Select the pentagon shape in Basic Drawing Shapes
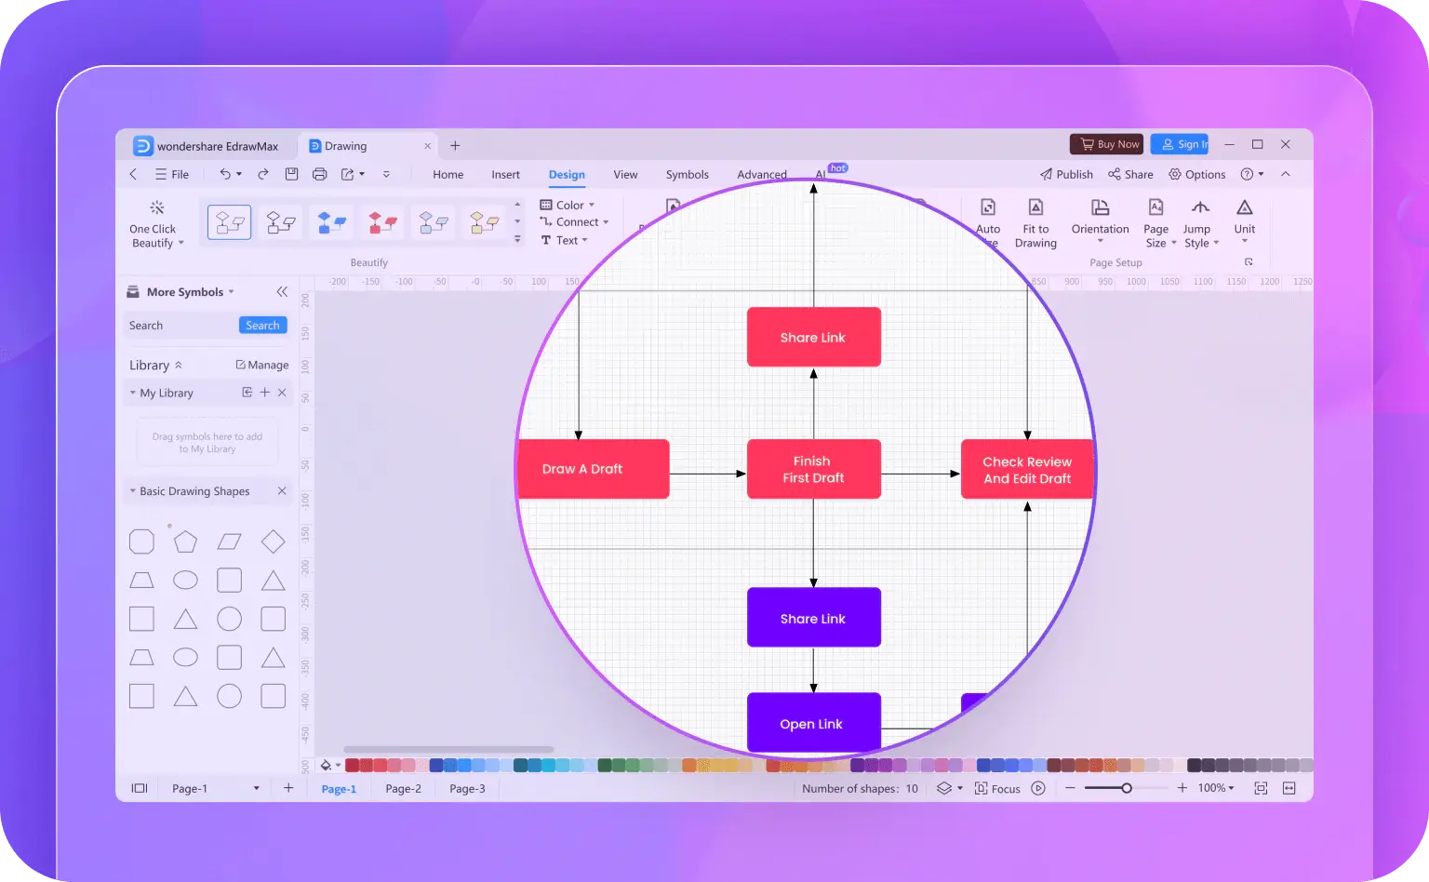The width and height of the screenshot is (1429, 882). tap(185, 541)
